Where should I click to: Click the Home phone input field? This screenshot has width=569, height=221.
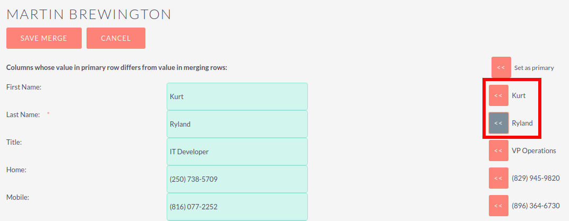pyautogui.click(x=237, y=179)
